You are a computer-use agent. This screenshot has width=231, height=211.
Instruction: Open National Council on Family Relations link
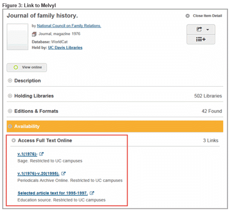pyautogui.click(x=69, y=26)
